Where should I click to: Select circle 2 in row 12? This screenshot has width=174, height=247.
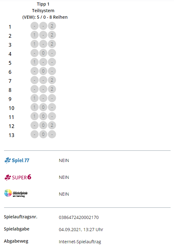point(52,126)
